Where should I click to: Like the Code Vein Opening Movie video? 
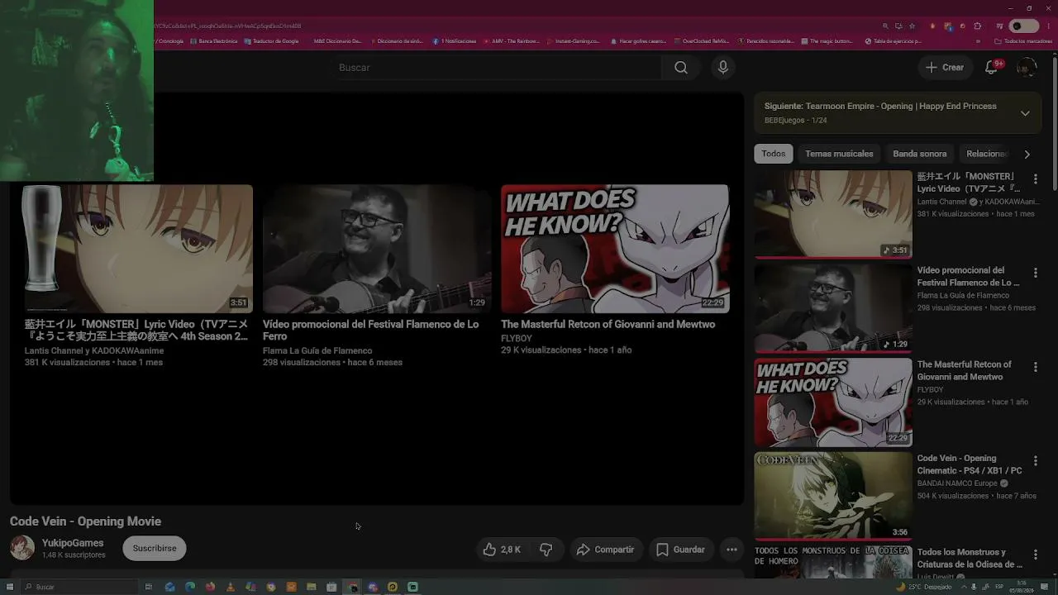[x=502, y=550]
